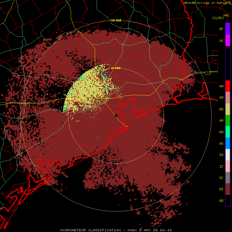
Task: Click the RA mint-green legend swatch
Action: [228, 132]
